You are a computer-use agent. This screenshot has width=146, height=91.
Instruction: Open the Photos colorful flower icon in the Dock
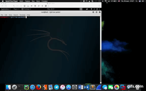(117, 87)
